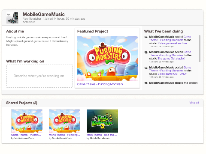Screen dimensions: 206x154
Task: Click the 'Shared Projects (3)' heading
Action: pos(22,103)
